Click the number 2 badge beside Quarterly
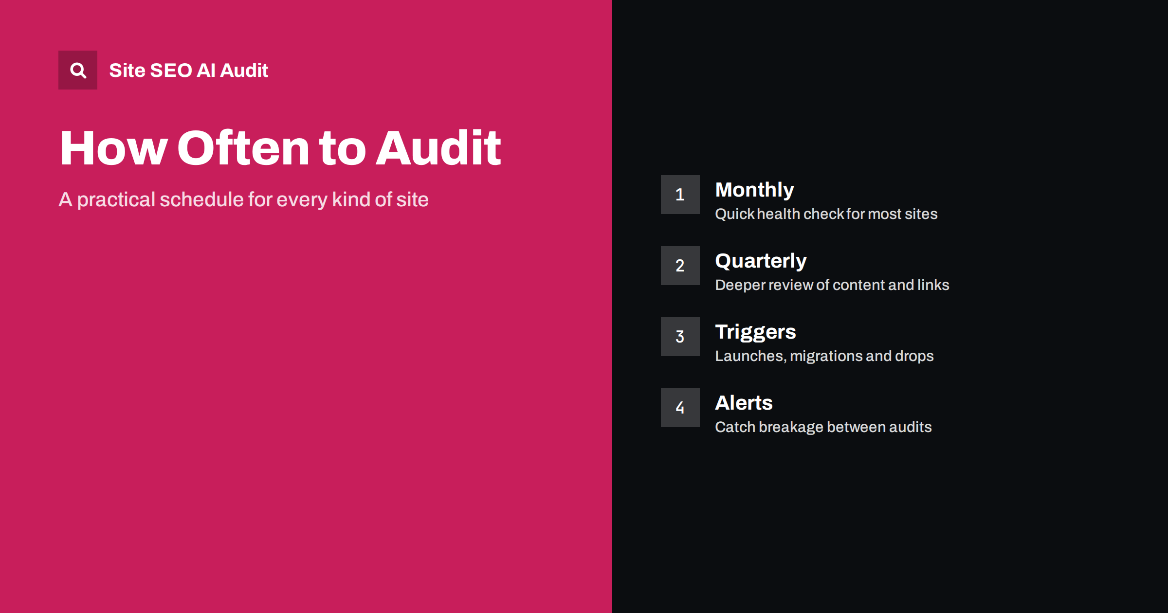This screenshot has width=1168, height=613. tap(680, 266)
